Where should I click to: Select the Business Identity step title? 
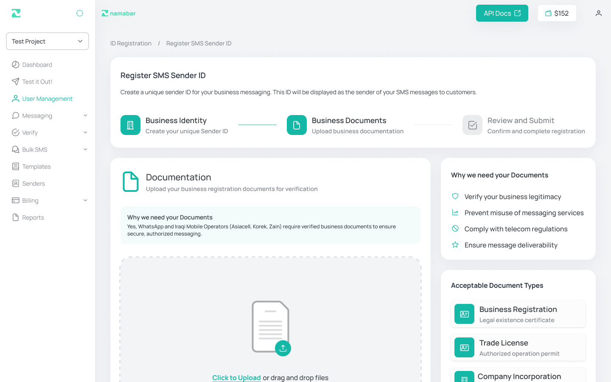[x=176, y=121]
